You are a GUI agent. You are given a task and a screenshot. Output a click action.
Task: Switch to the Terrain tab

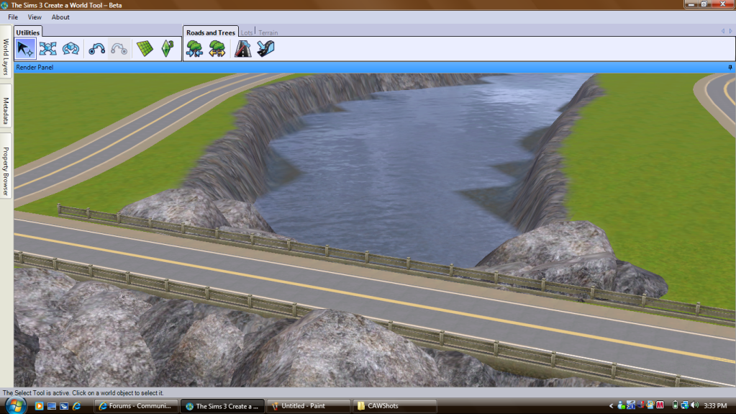[268, 33]
